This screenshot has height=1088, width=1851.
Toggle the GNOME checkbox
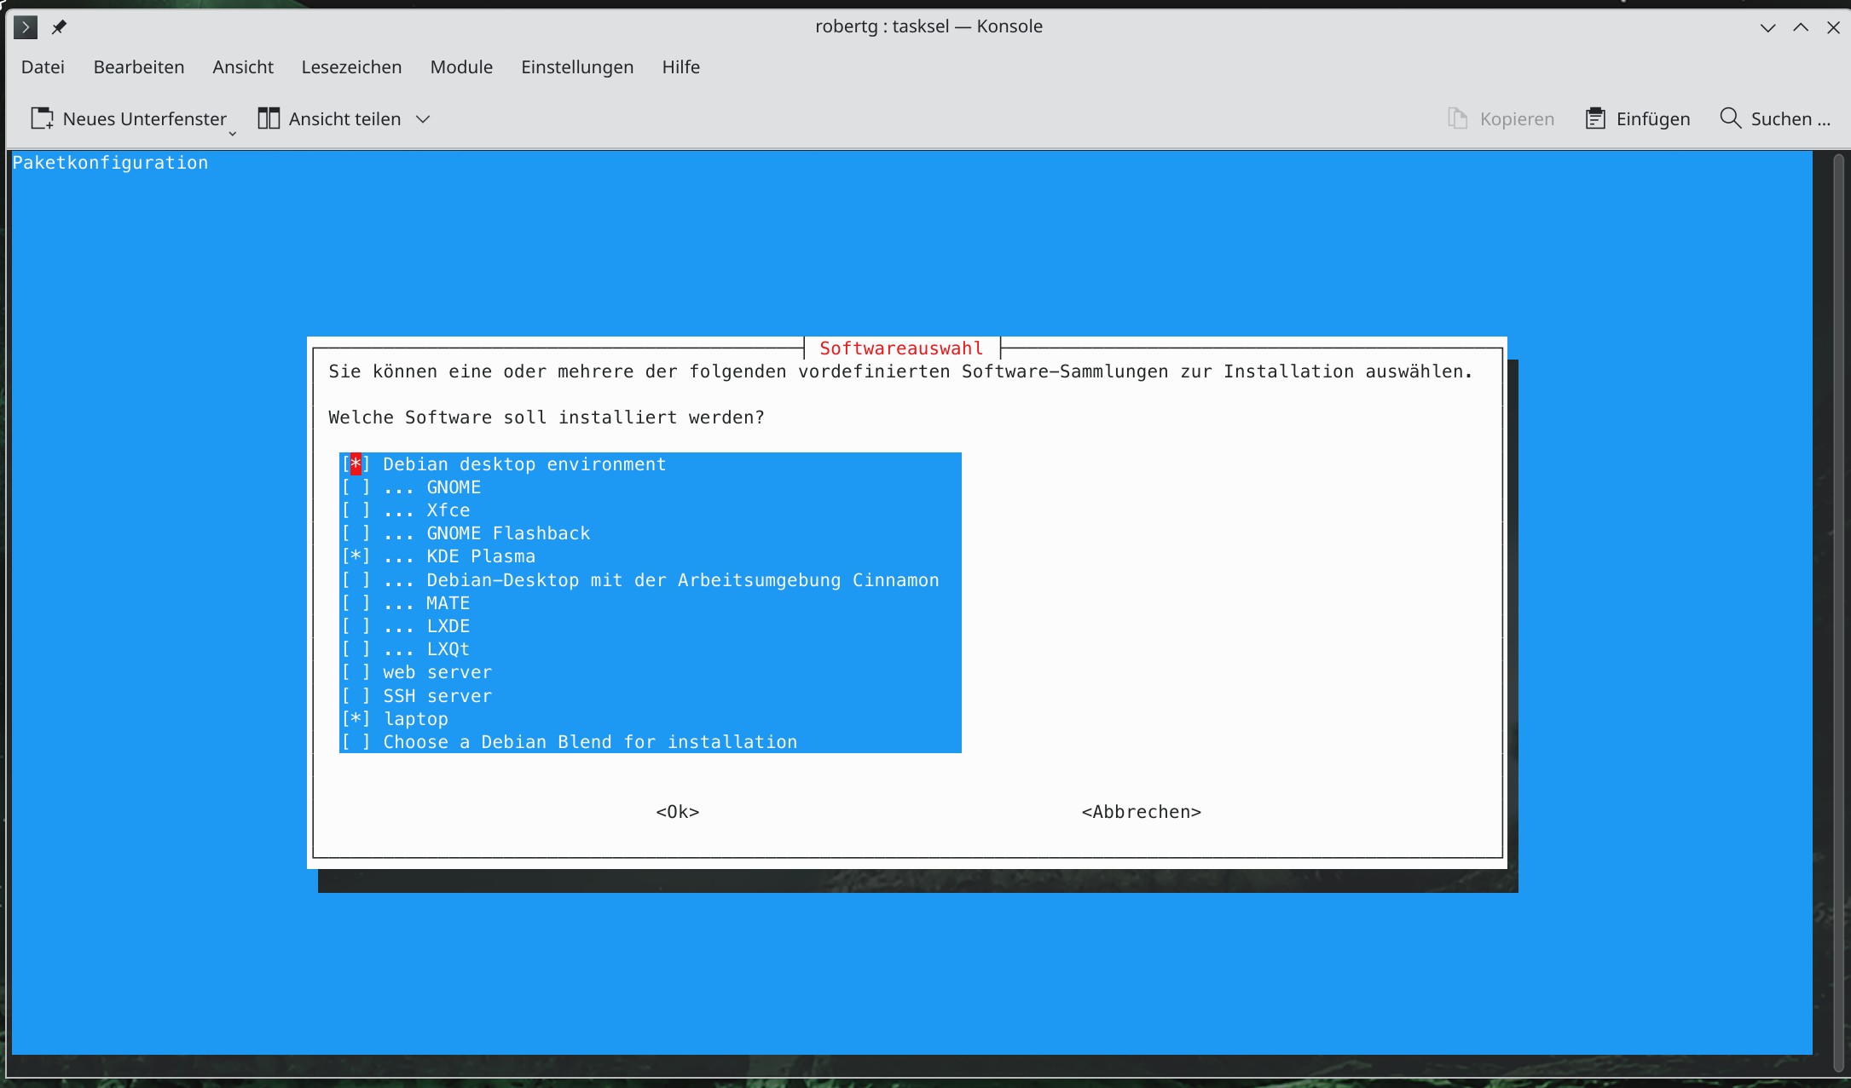[x=356, y=487]
